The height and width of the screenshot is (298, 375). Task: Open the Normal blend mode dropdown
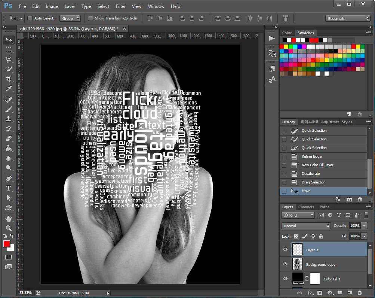[306, 226]
